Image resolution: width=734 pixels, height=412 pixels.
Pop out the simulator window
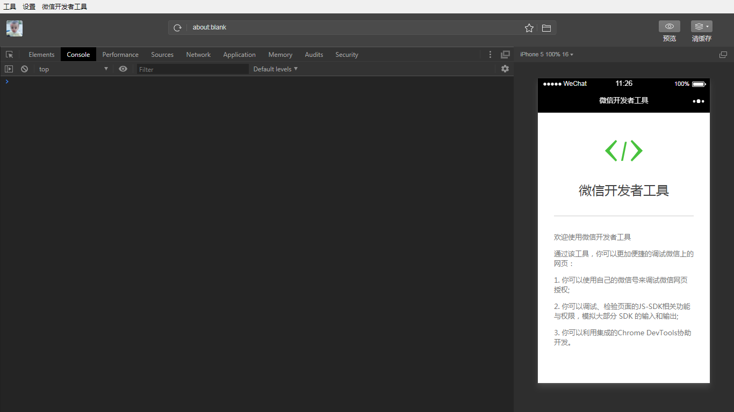click(723, 55)
